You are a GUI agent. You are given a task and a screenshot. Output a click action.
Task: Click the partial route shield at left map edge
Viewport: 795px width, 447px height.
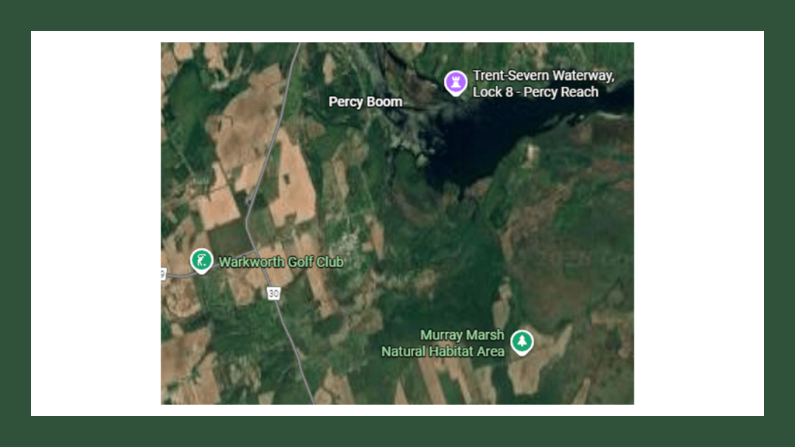coord(163,274)
